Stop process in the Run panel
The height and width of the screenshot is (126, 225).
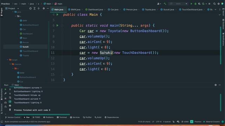click(x=6, y=98)
